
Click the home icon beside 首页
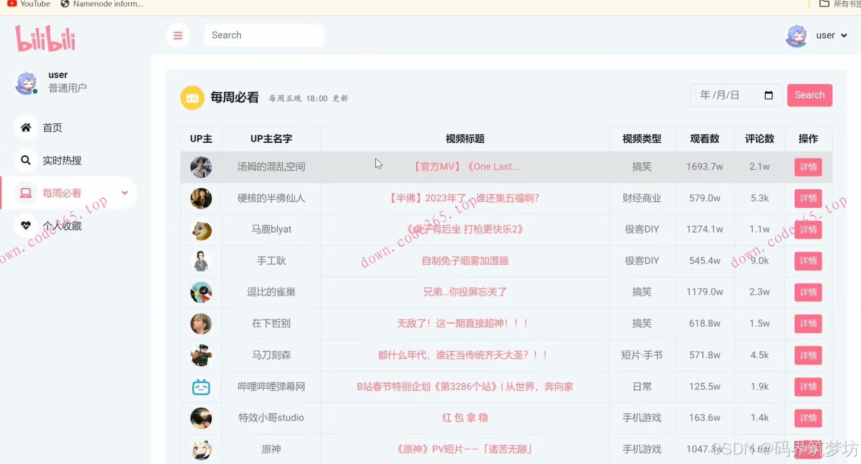[26, 127]
